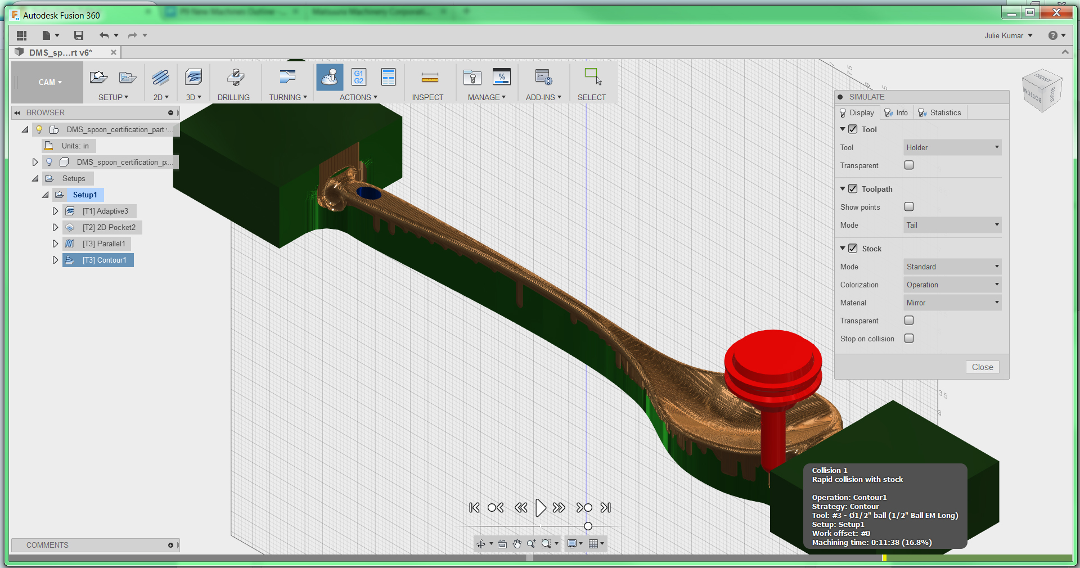Select the Display tab
This screenshot has width=1080, height=568.
tap(857, 113)
